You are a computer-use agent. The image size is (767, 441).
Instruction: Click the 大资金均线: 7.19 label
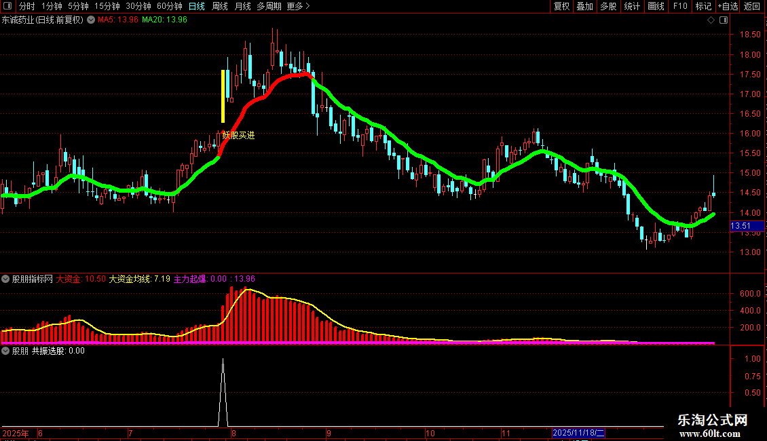point(139,279)
